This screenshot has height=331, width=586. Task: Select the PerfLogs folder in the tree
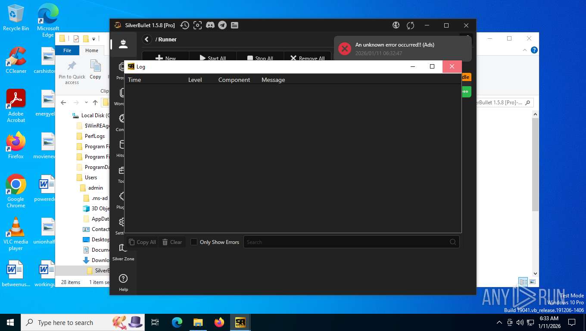pos(94,136)
